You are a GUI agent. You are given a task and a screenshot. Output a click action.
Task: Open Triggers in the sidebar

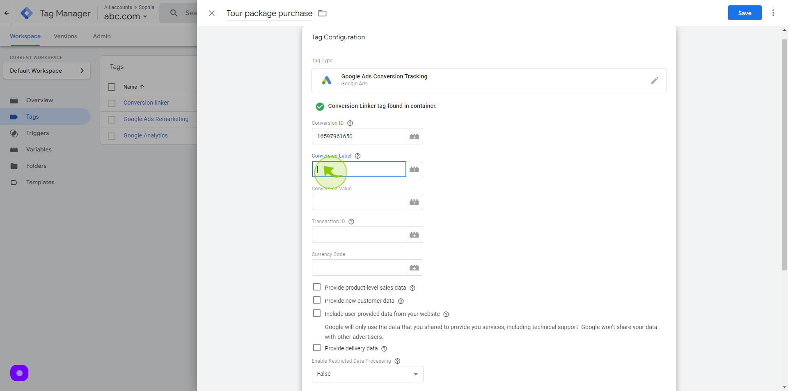pyautogui.click(x=45, y=133)
